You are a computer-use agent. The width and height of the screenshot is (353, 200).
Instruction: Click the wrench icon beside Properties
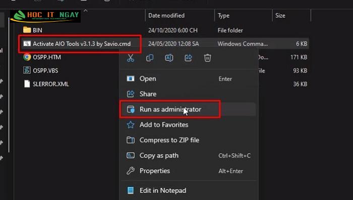[131, 171]
